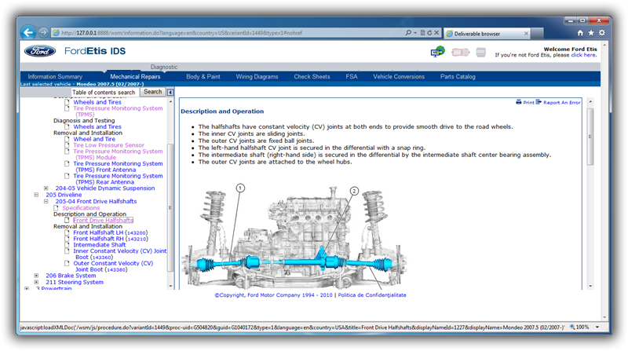The width and height of the screenshot is (628, 351).
Task: Select the Deliverable browser tab
Action: point(487,34)
